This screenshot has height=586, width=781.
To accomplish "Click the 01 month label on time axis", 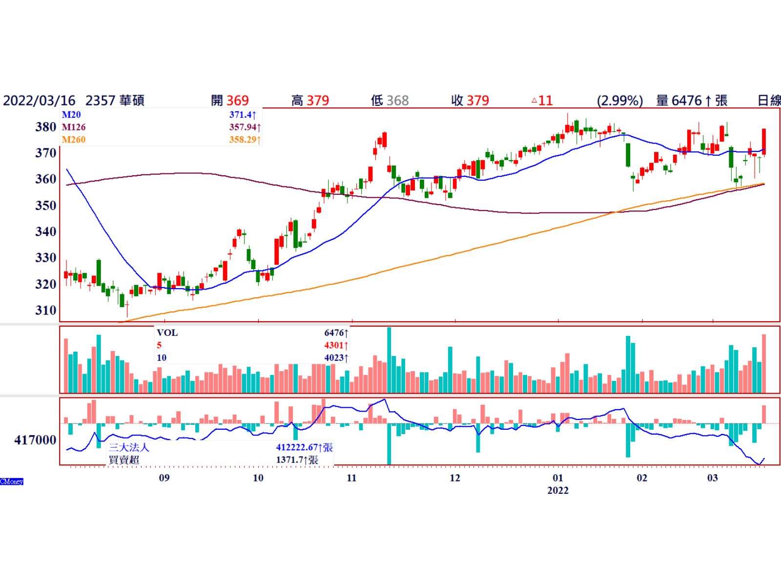I will click(x=558, y=478).
